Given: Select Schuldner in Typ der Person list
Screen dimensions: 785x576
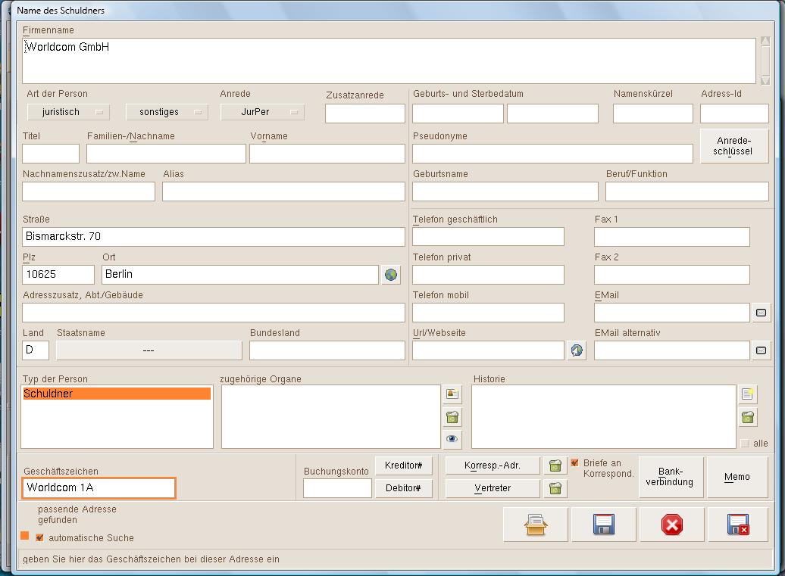Looking at the screenshot, I should click(117, 394).
